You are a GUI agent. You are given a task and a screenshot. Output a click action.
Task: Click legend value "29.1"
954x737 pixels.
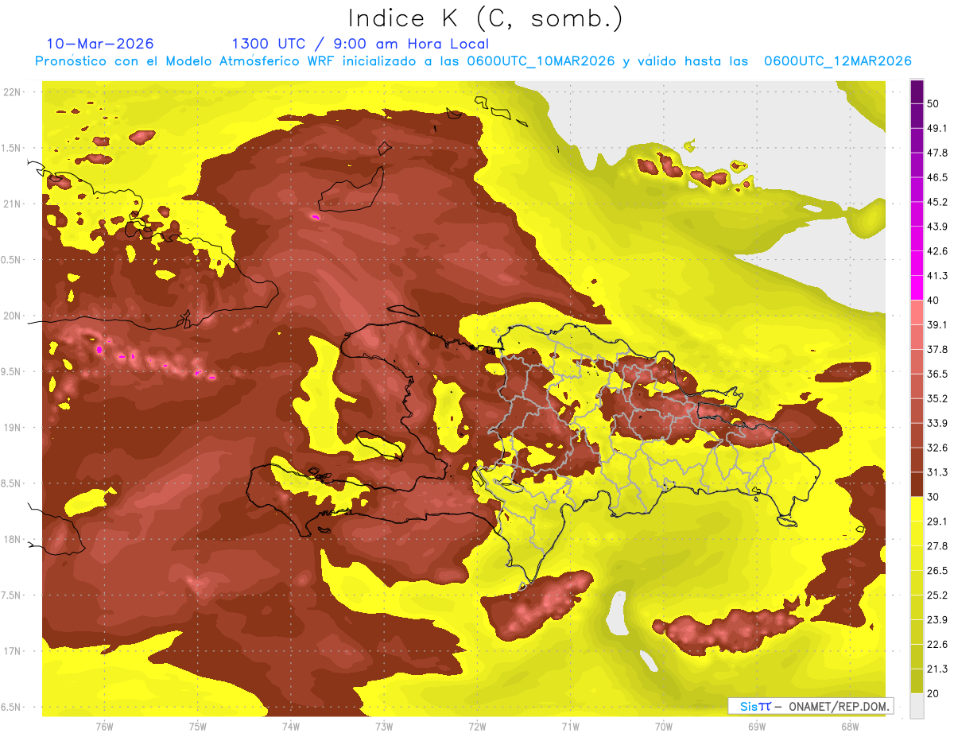pyautogui.click(x=937, y=521)
